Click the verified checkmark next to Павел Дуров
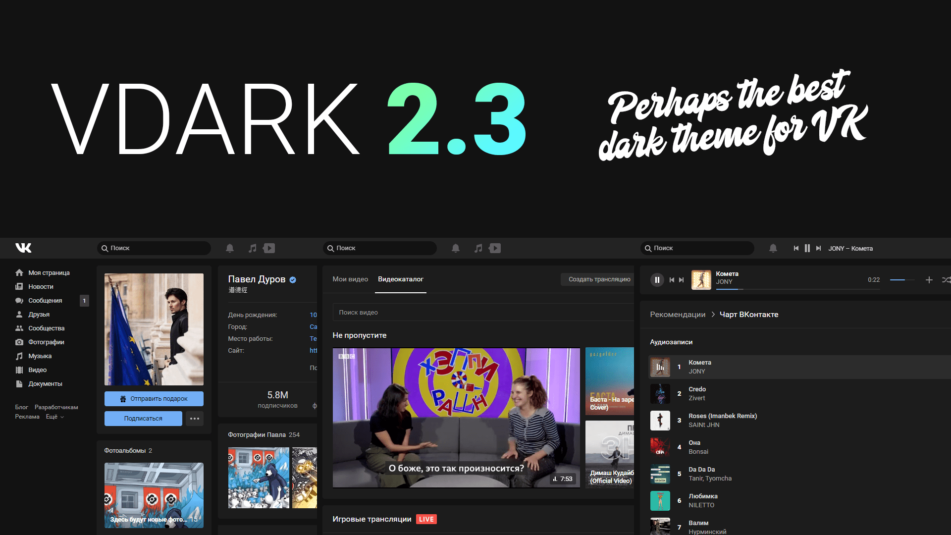Viewport: 951px width, 535px height. [x=293, y=280]
